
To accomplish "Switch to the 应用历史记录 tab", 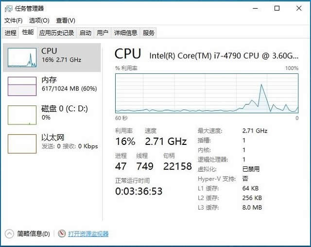I will [56, 33].
